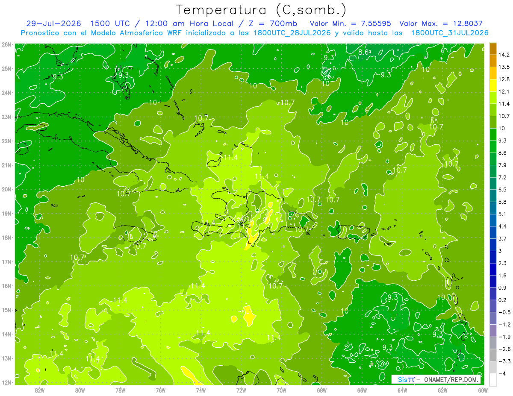Click the 'Valor Max. = 12.8037' text
This screenshot has height=396, width=513.
[x=441, y=23]
